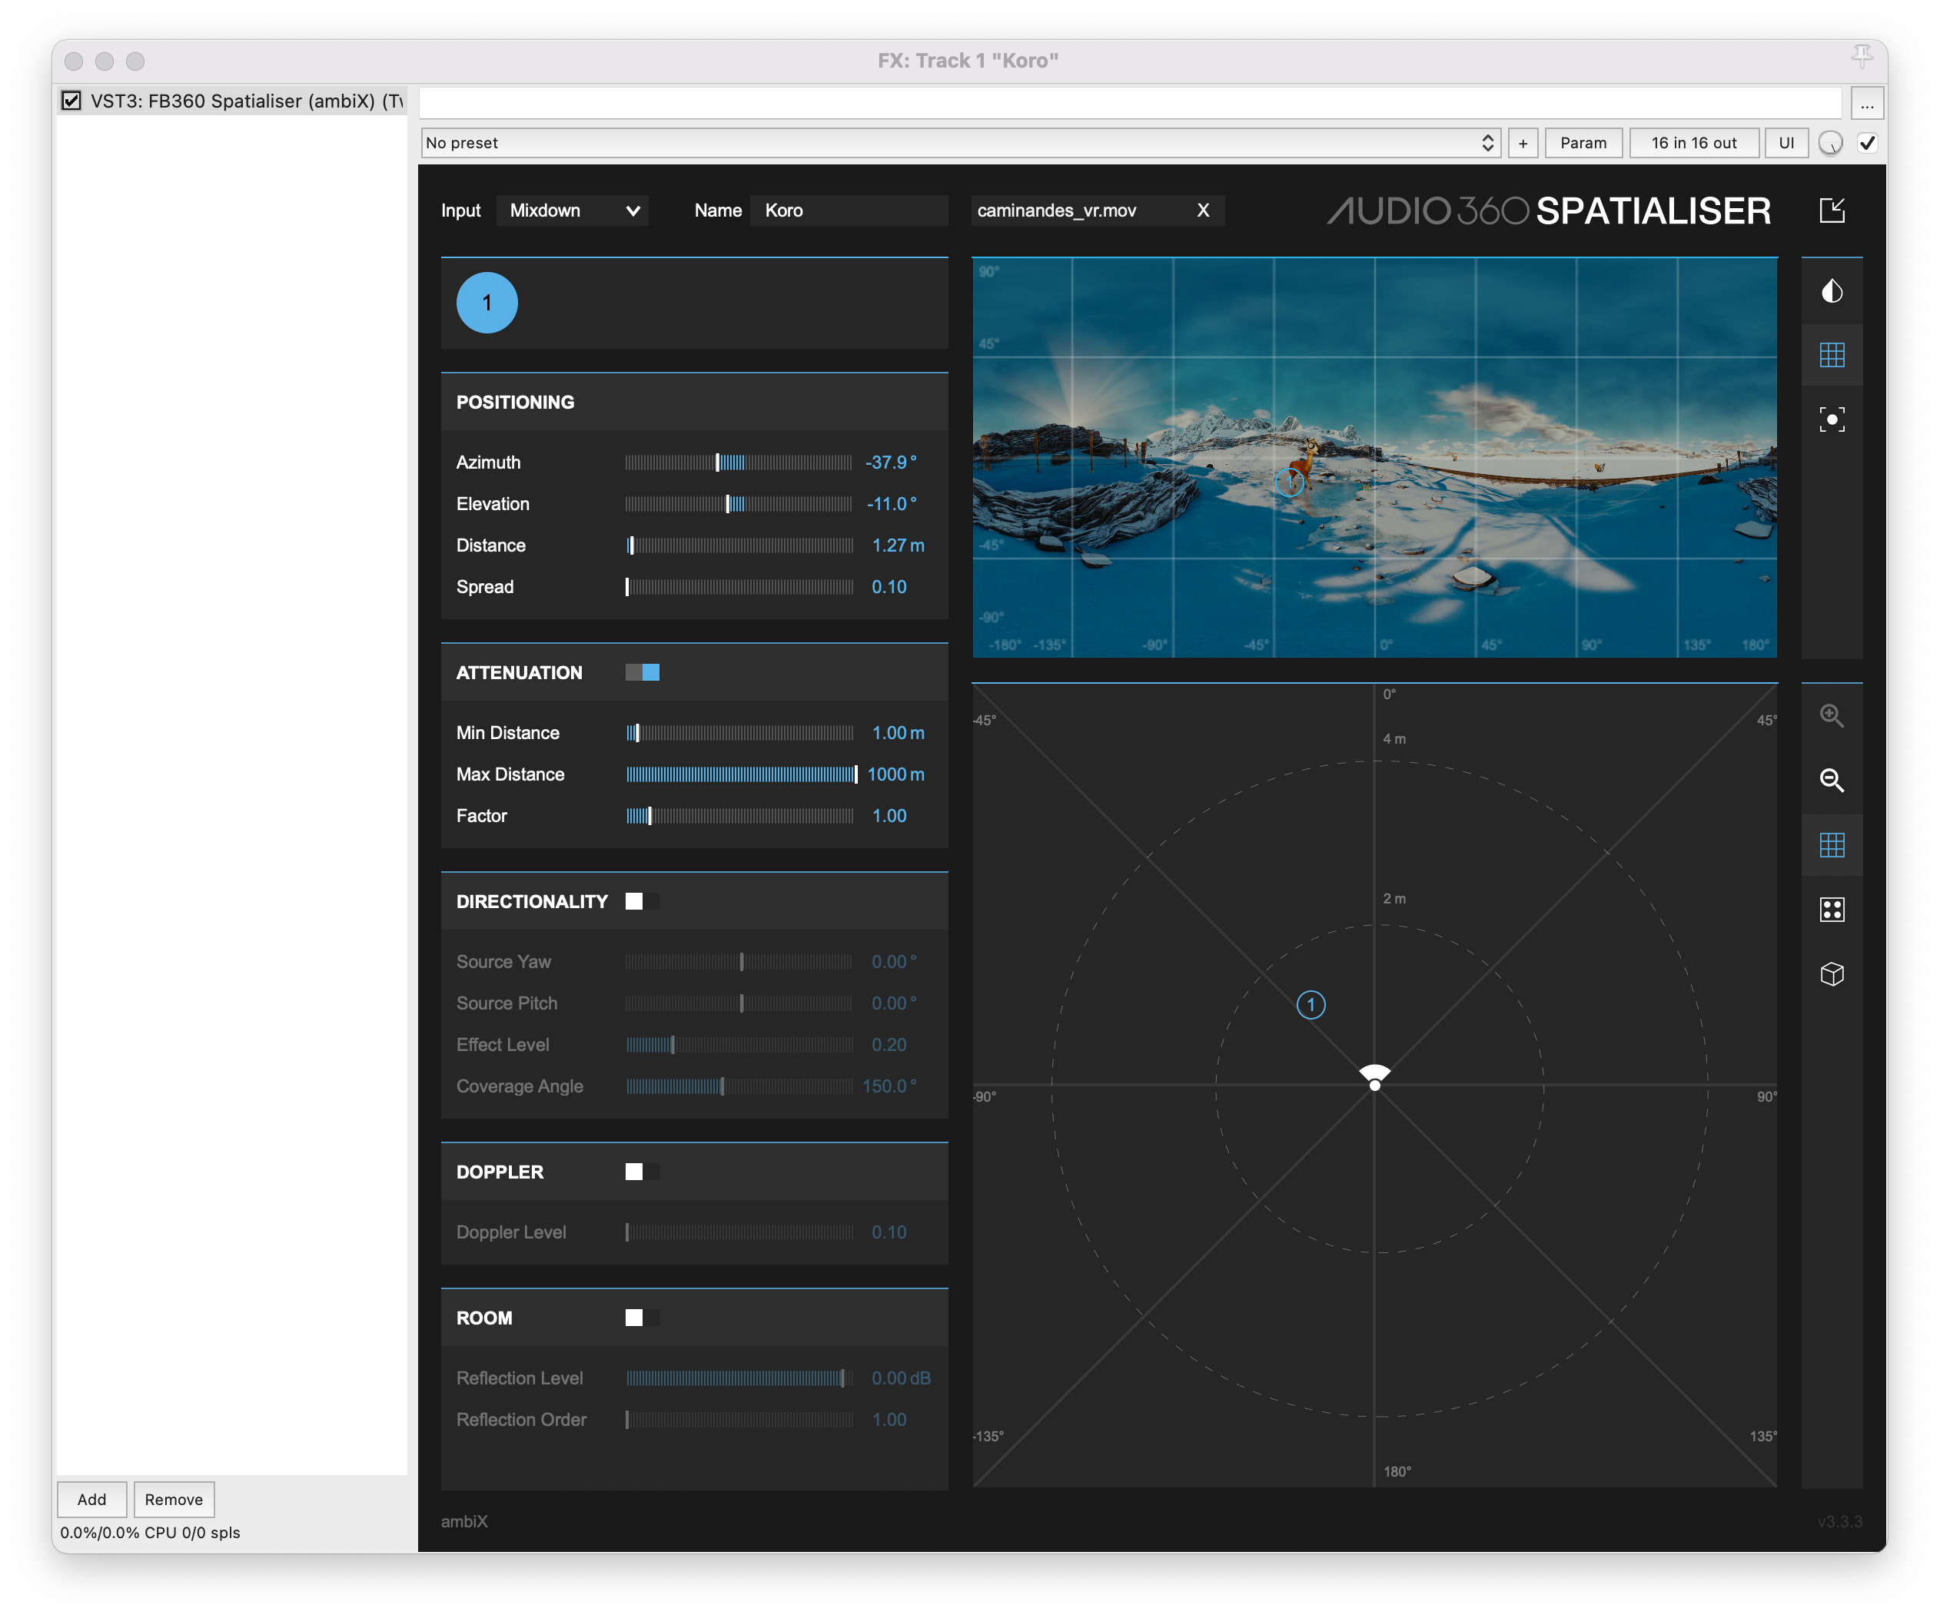The width and height of the screenshot is (1940, 1618).
Task: Zoom in on the top-down view
Action: [1831, 716]
